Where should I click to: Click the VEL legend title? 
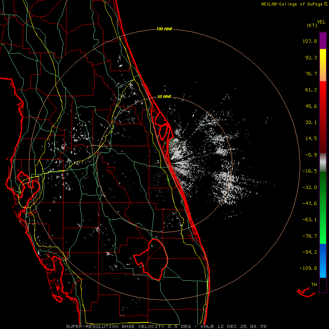[321, 22]
